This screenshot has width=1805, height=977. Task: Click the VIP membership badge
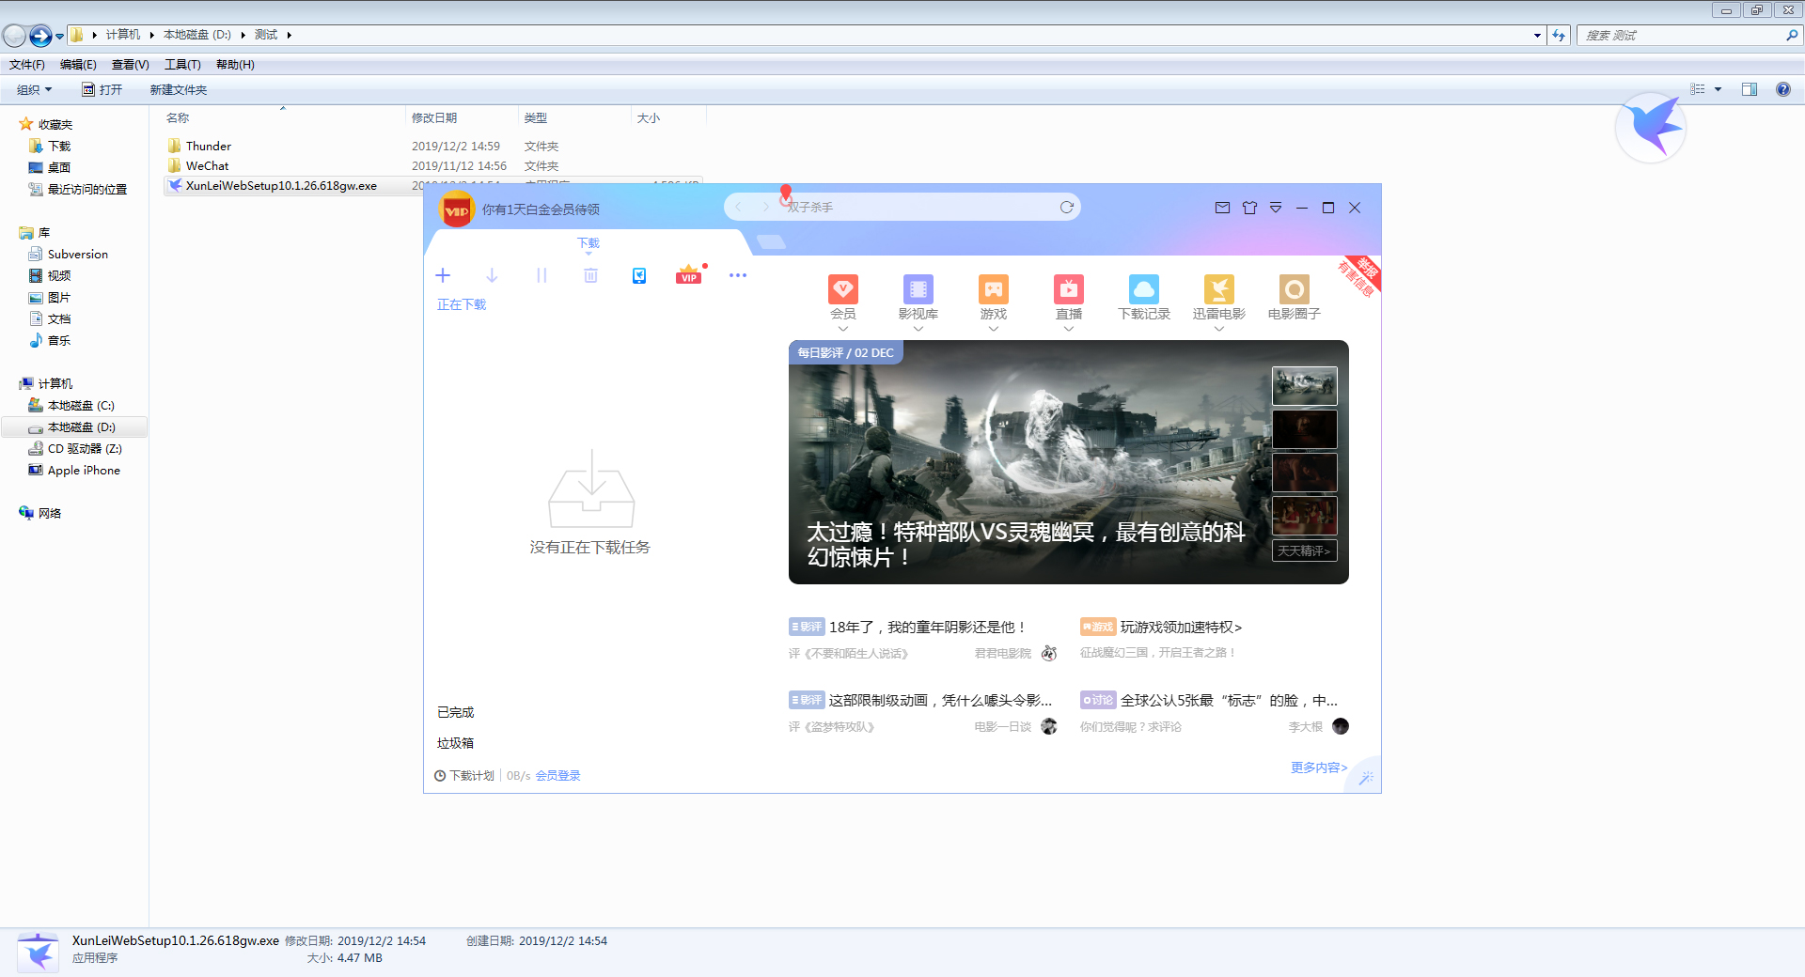(x=689, y=275)
